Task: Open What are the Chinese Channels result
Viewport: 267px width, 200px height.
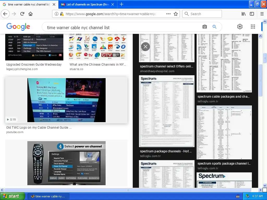Action: 98,65
